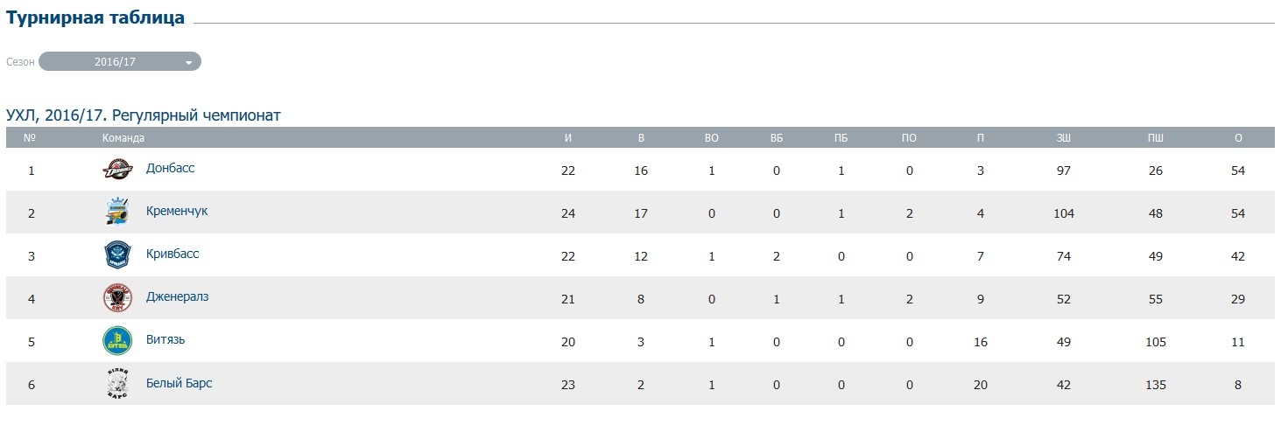
Task: Open the Кривбасс team link
Action: [x=172, y=254]
